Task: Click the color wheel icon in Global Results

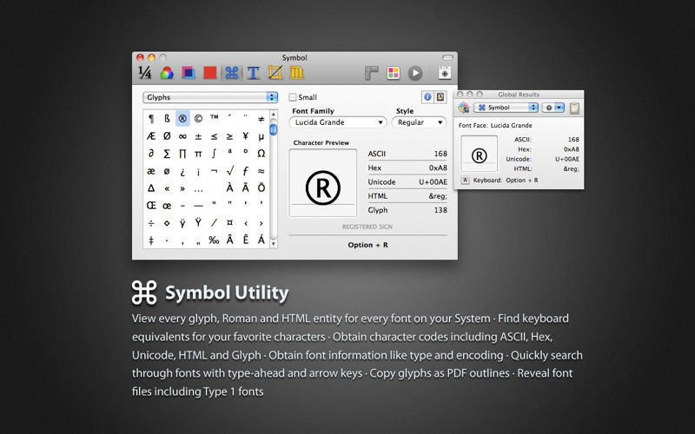Action: click(x=464, y=107)
